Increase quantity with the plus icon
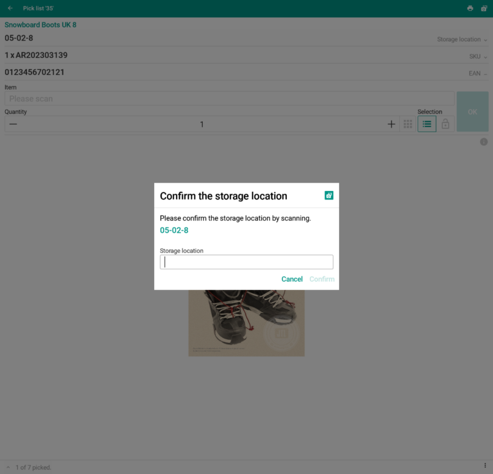 click(x=391, y=124)
